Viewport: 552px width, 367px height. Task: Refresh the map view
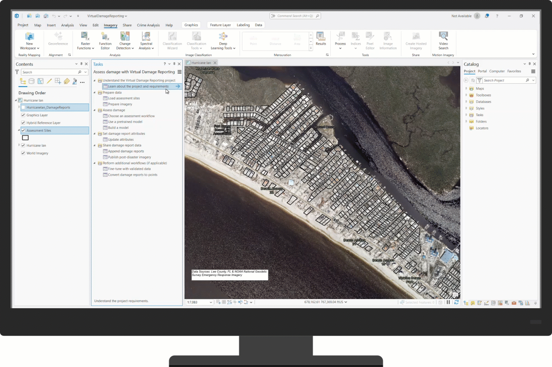(456, 302)
